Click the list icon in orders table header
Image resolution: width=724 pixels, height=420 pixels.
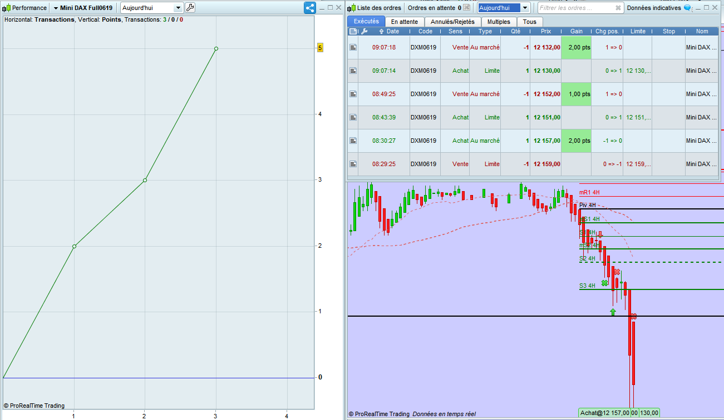353,32
